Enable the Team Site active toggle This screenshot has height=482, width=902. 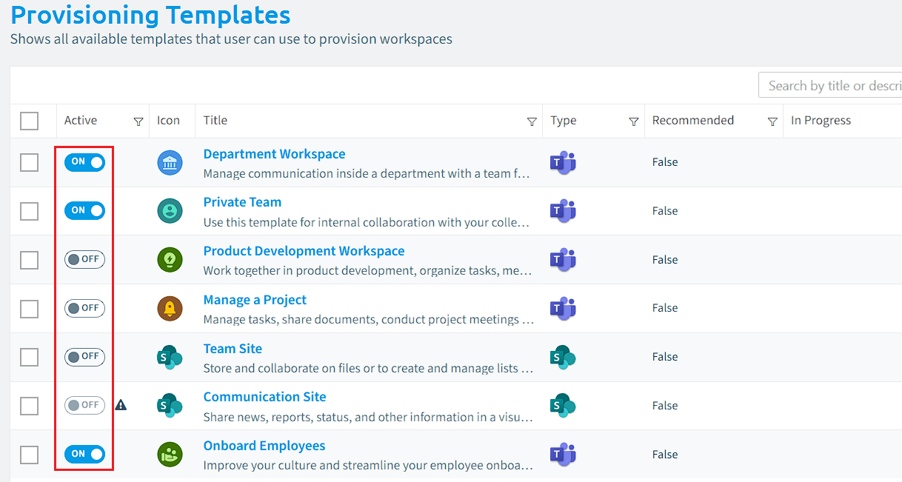[x=84, y=357]
